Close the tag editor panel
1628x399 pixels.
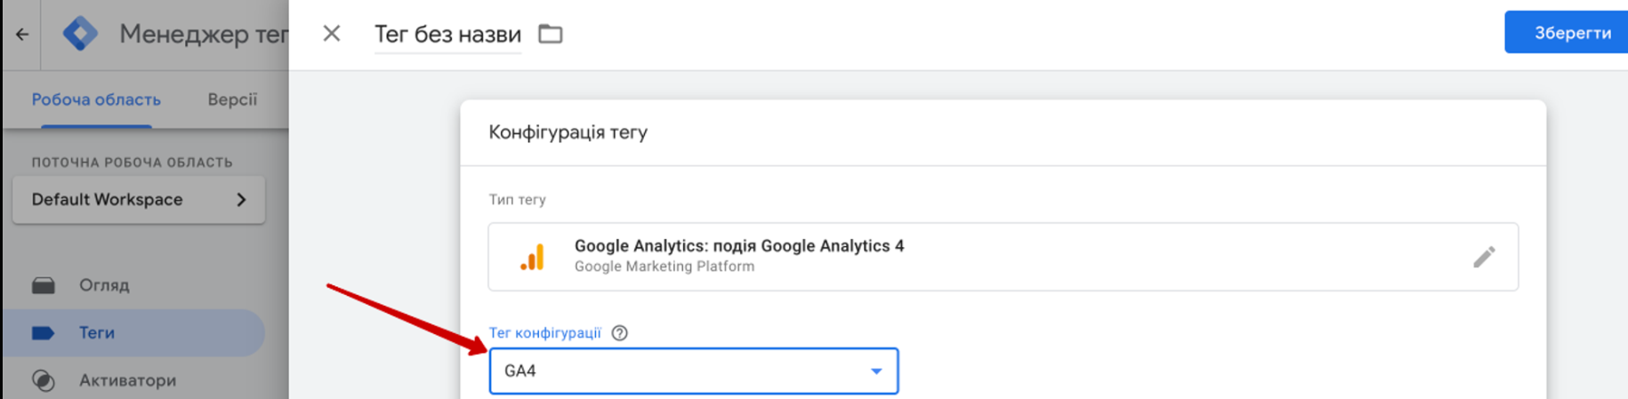pyautogui.click(x=331, y=34)
